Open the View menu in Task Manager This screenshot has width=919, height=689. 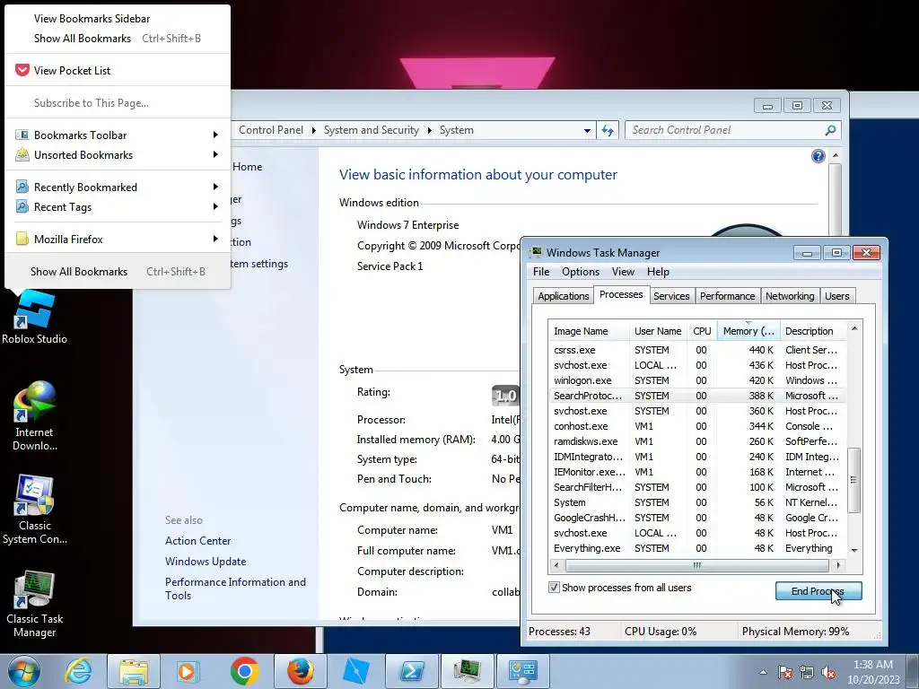[623, 272]
